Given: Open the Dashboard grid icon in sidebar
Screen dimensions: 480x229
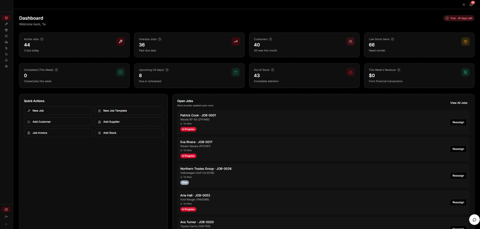Looking at the screenshot, I should pyautogui.click(x=6, y=18).
